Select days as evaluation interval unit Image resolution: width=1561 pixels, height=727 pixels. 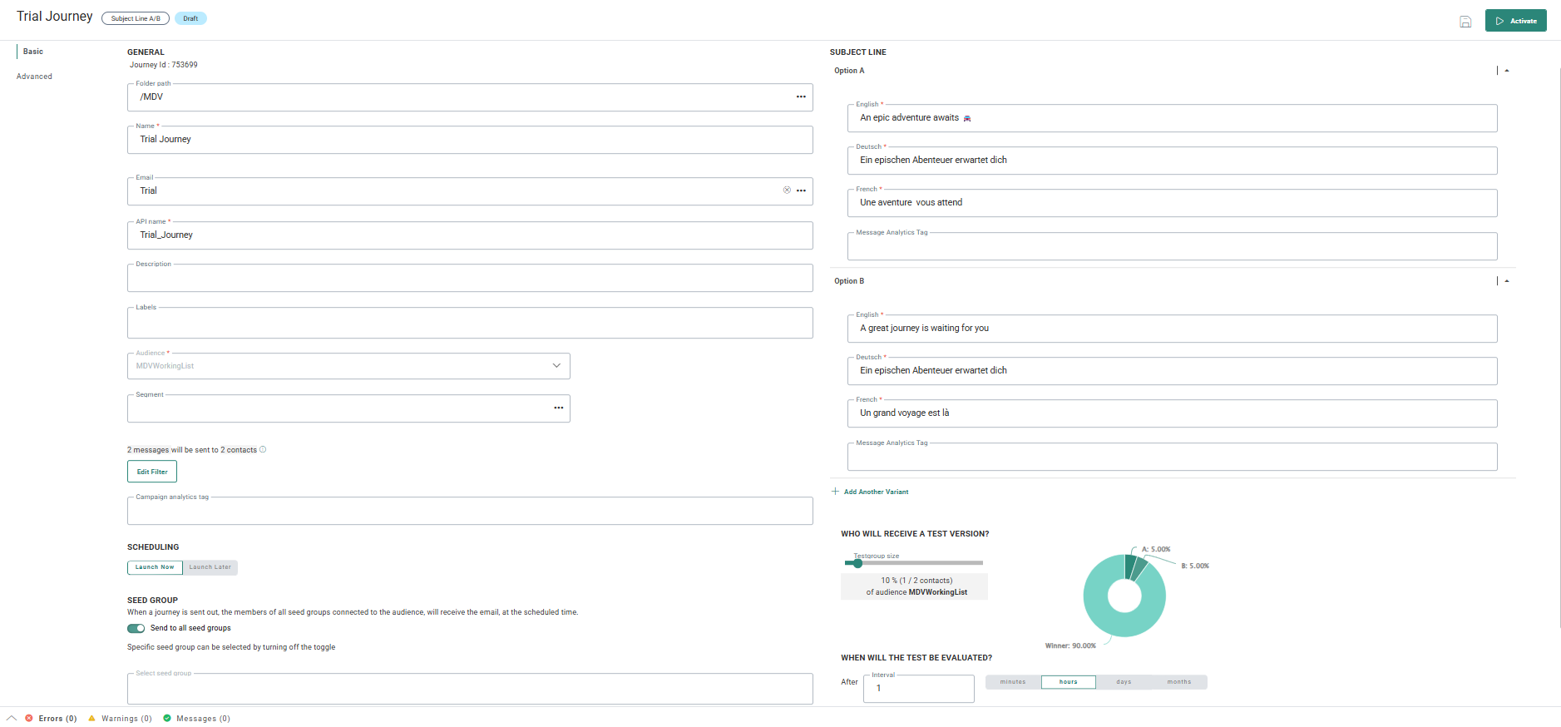(1124, 682)
